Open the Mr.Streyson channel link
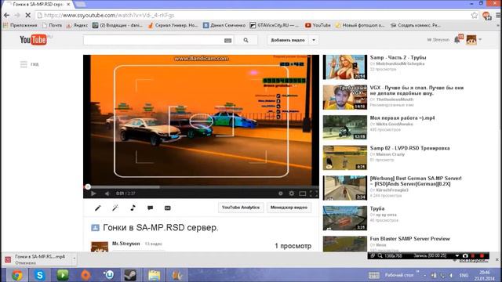The height and width of the screenshot is (282, 502). click(x=125, y=244)
